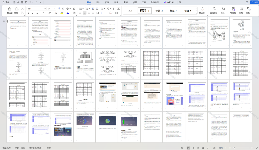The image size is (259, 150).
Task: Click the undo arrow icon
Action: click(x=30, y=2)
